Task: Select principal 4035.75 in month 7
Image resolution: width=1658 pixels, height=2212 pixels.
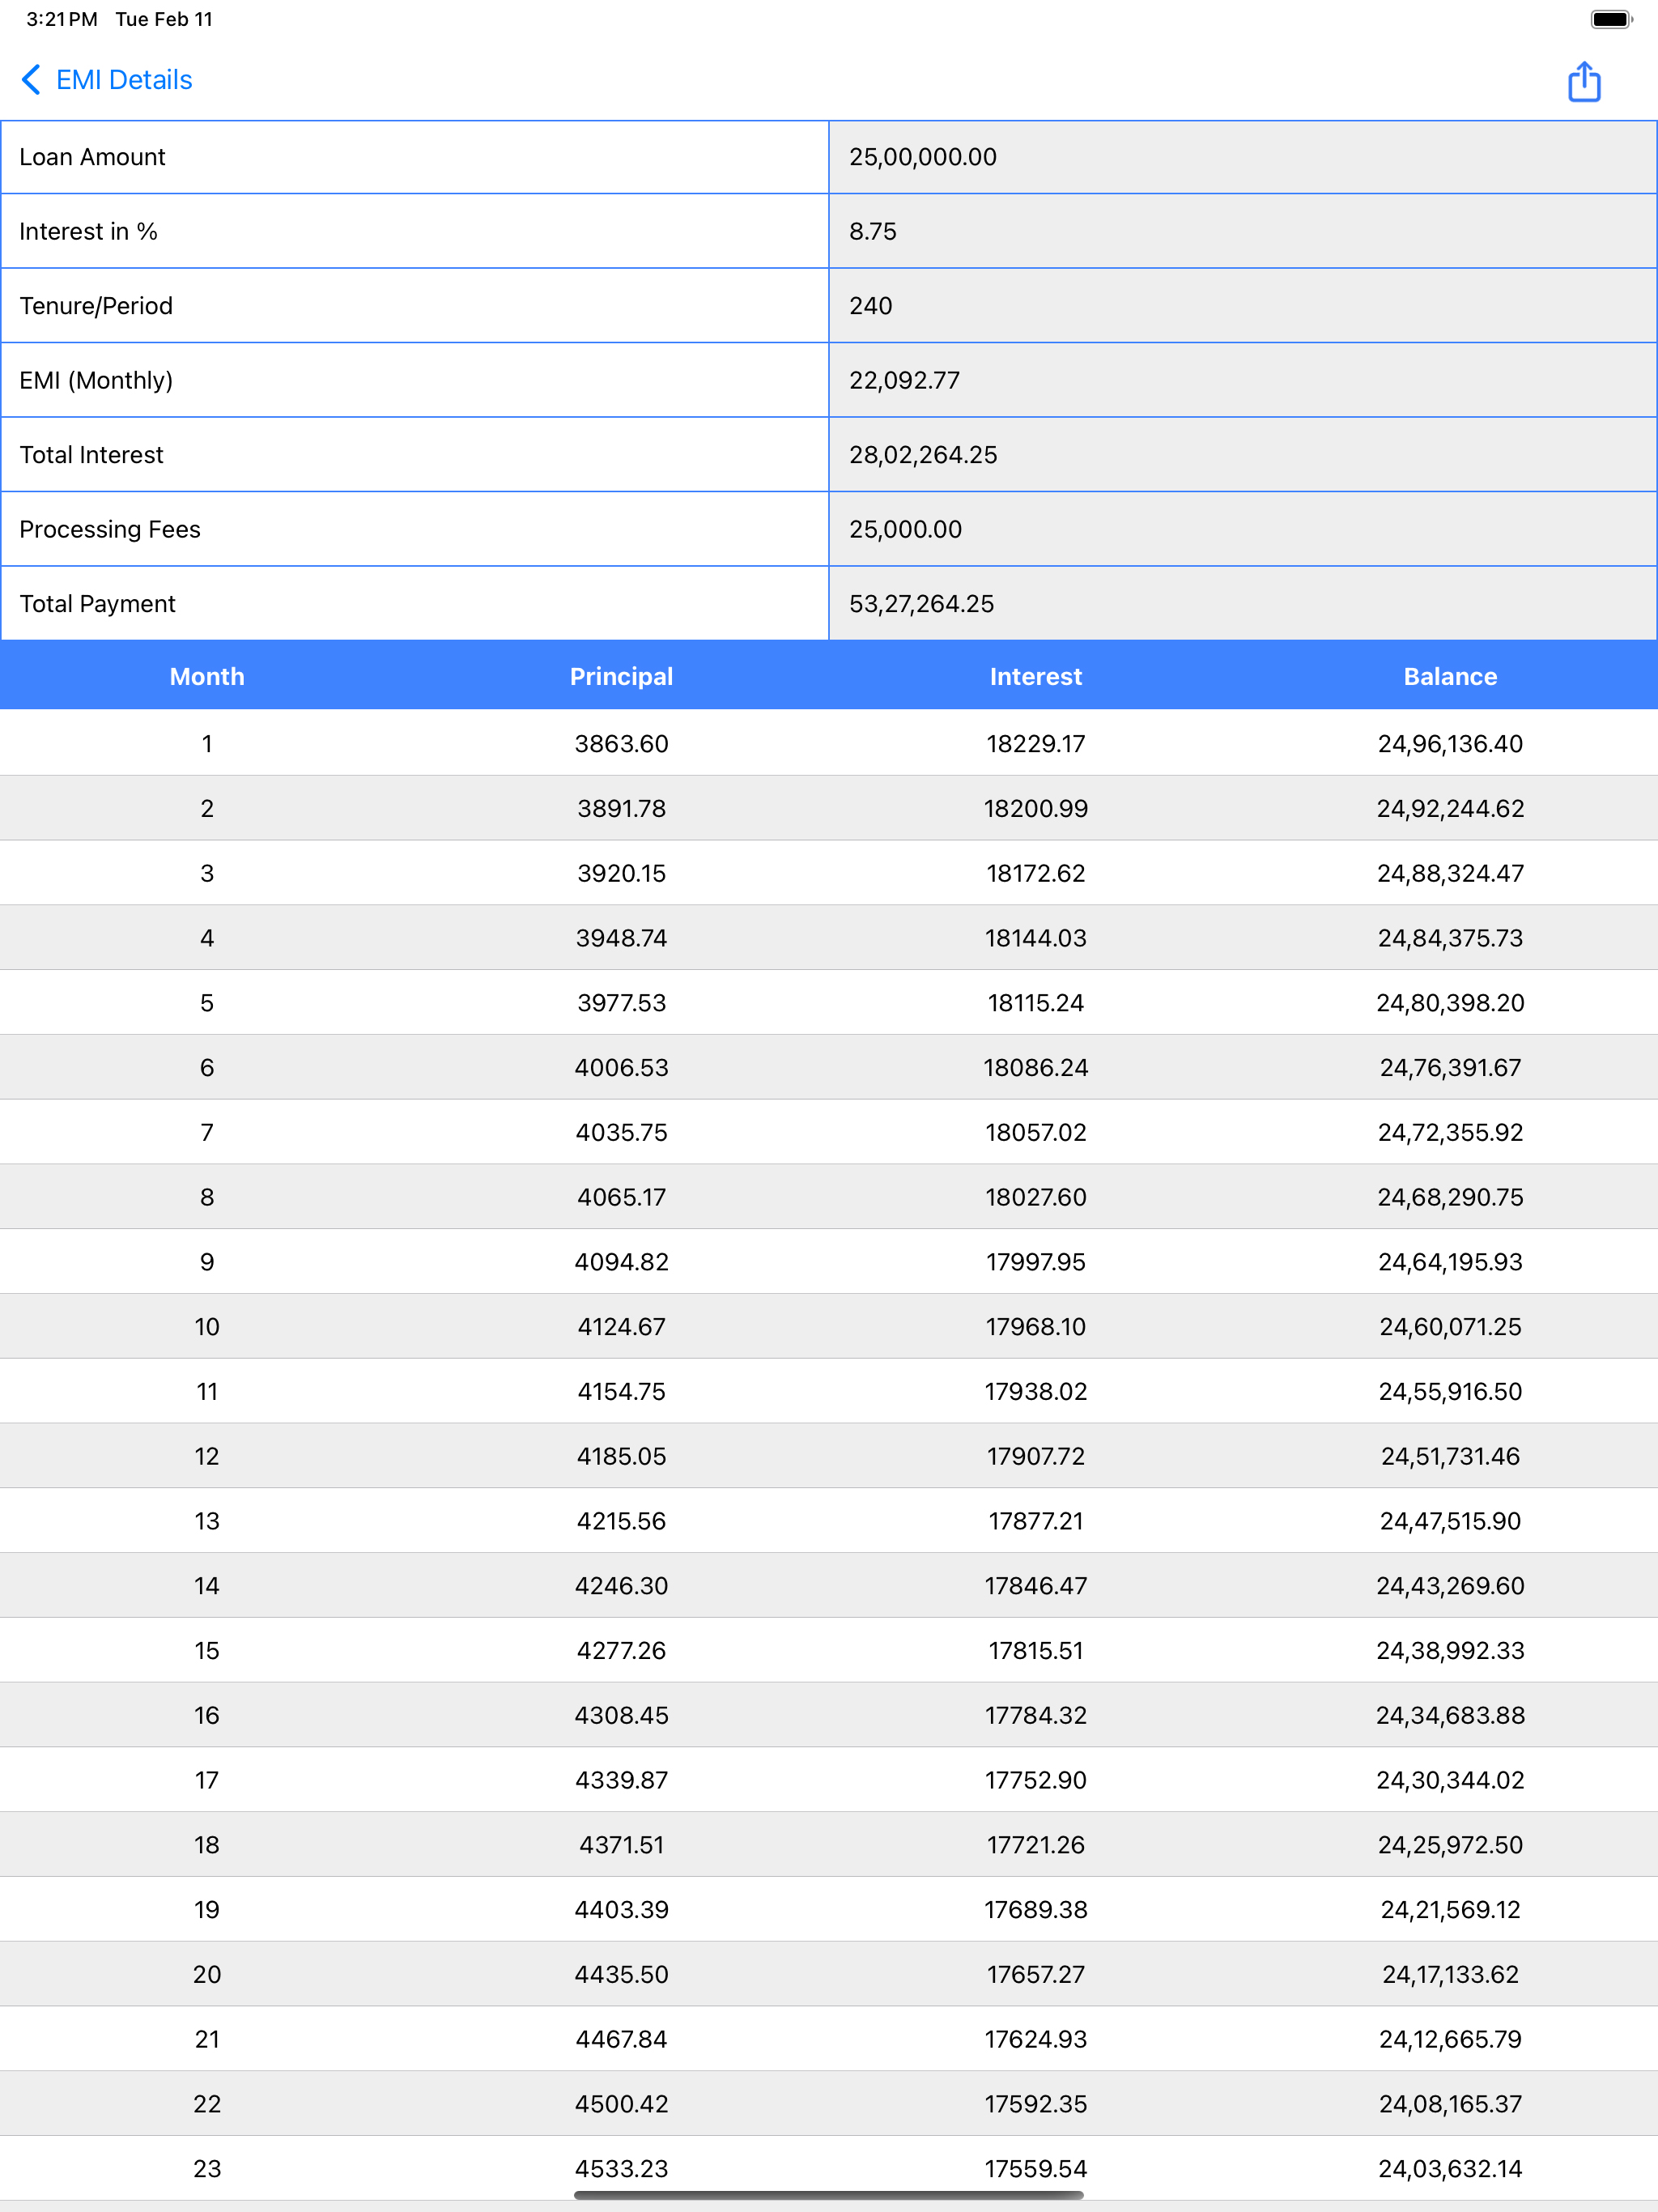Action: [621, 1132]
